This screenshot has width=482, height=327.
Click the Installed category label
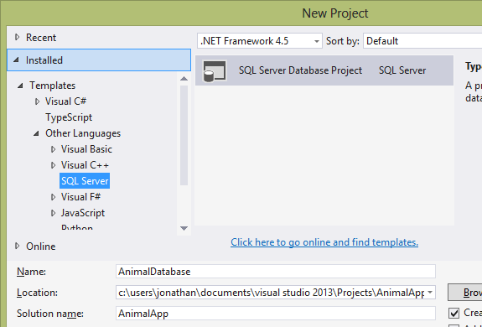44,60
